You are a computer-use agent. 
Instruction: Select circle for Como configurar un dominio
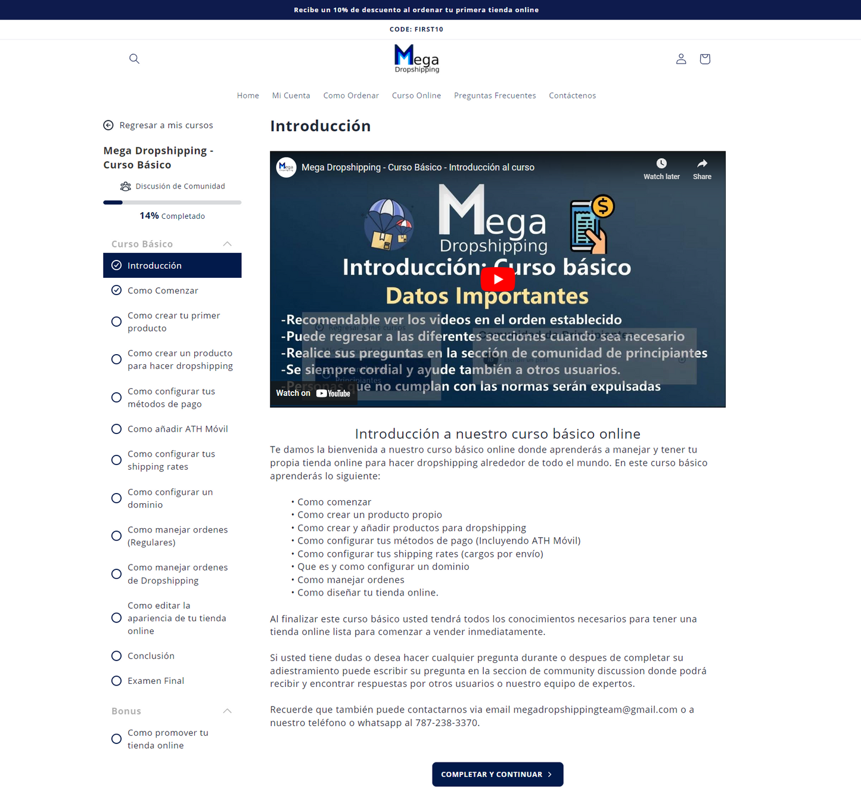tap(117, 498)
